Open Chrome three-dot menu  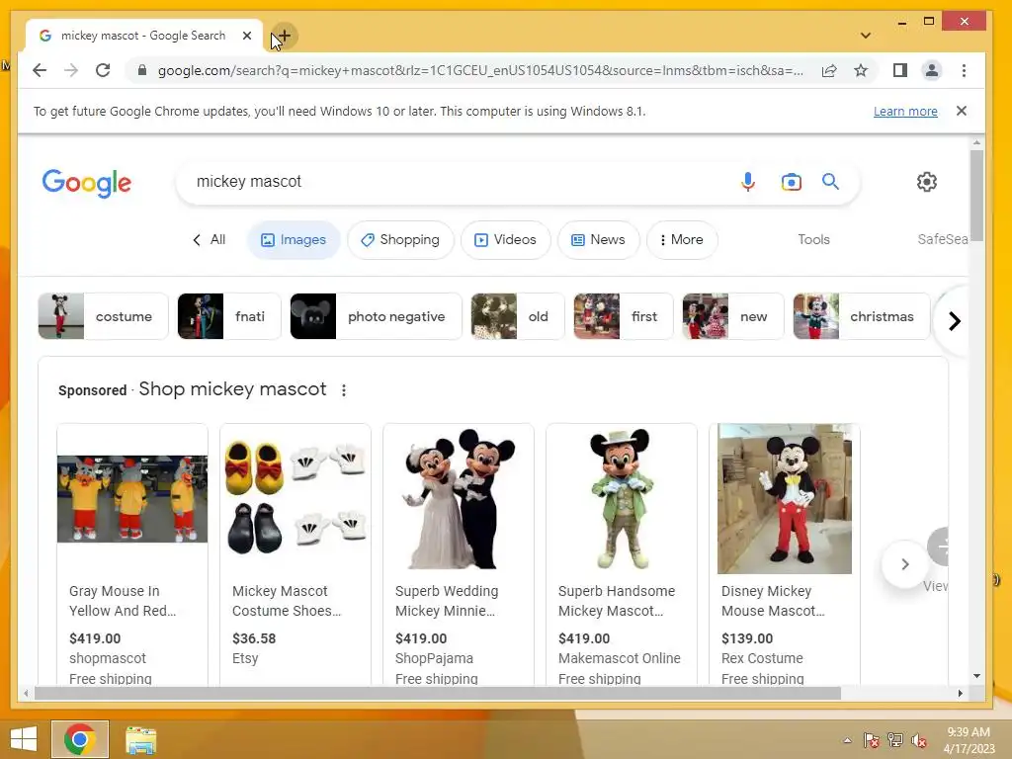964,70
